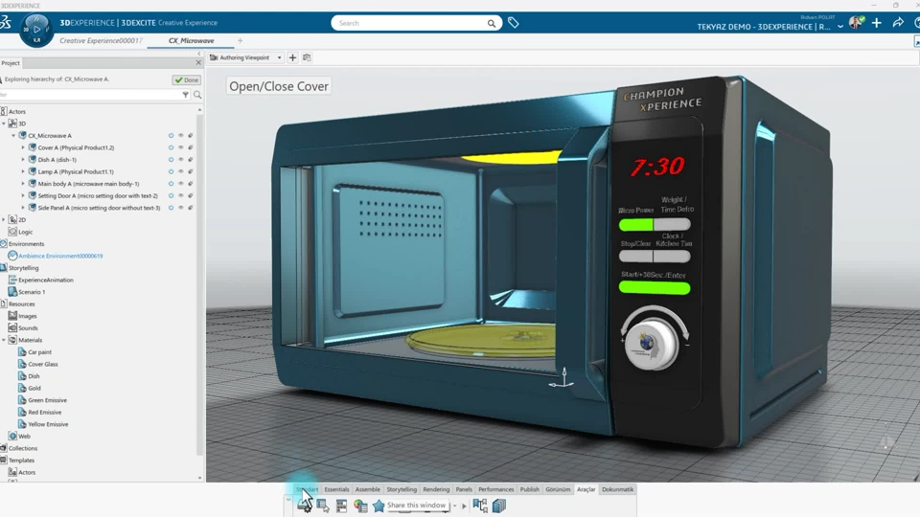
Task: Expand the toolbar overflow arrow
Action: [464, 506]
